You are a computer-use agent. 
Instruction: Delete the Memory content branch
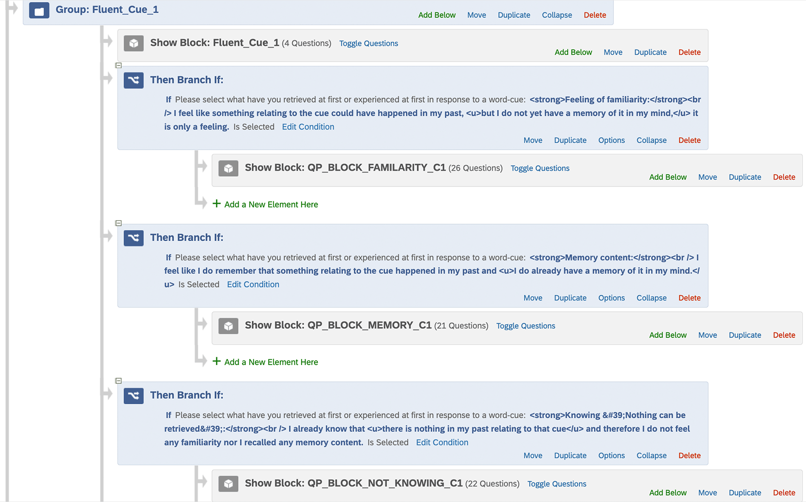point(689,298)
